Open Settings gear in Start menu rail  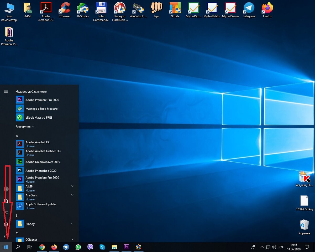pyautogui.click(x=6, y=224)
